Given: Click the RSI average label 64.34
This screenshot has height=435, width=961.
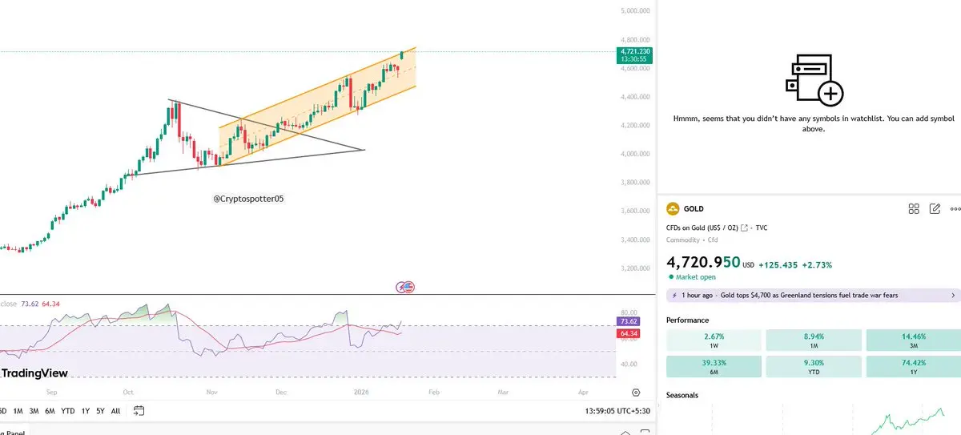Looking at the screenshot, I should pos(627,333).
